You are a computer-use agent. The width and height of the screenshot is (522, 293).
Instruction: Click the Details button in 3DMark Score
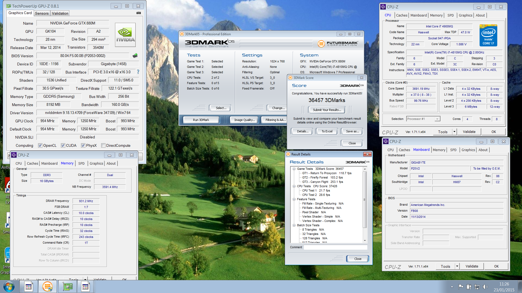[303, 131]
